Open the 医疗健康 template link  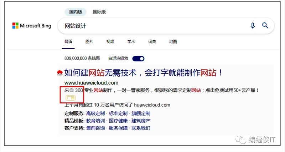point(118,121)
